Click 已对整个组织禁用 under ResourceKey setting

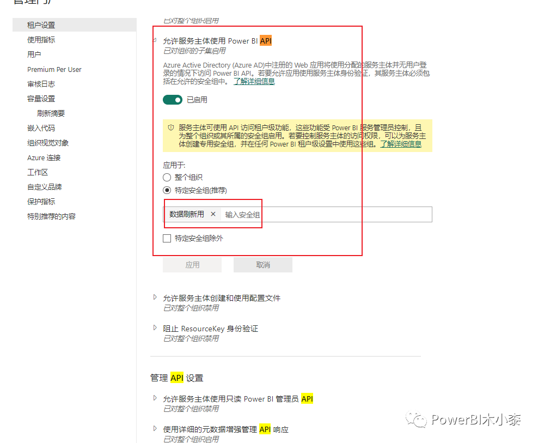coord(191,339)
